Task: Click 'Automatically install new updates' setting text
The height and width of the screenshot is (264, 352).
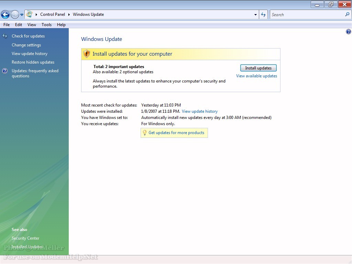Action: click(206, 118)
